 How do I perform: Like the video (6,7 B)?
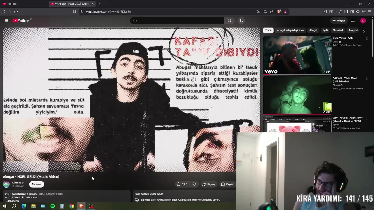tap(182, 184)
